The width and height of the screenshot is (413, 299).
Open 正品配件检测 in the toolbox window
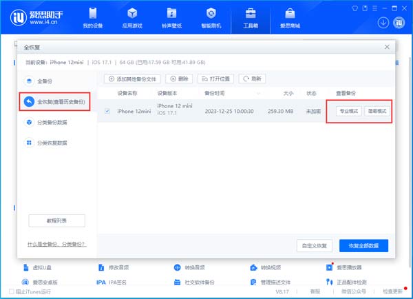pyautogui.click(x=347, y=282)
